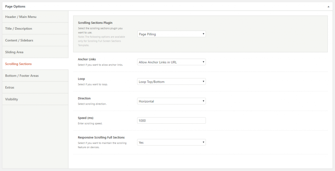Click the Page Options panel title
This screenshot has height=171, width=335.
click(x=15, y=7)
